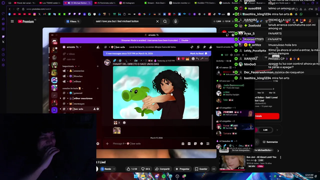Open the emoji reaction picker on message
Viewport: 320px width, 180px height.
[x=193, y=59]
